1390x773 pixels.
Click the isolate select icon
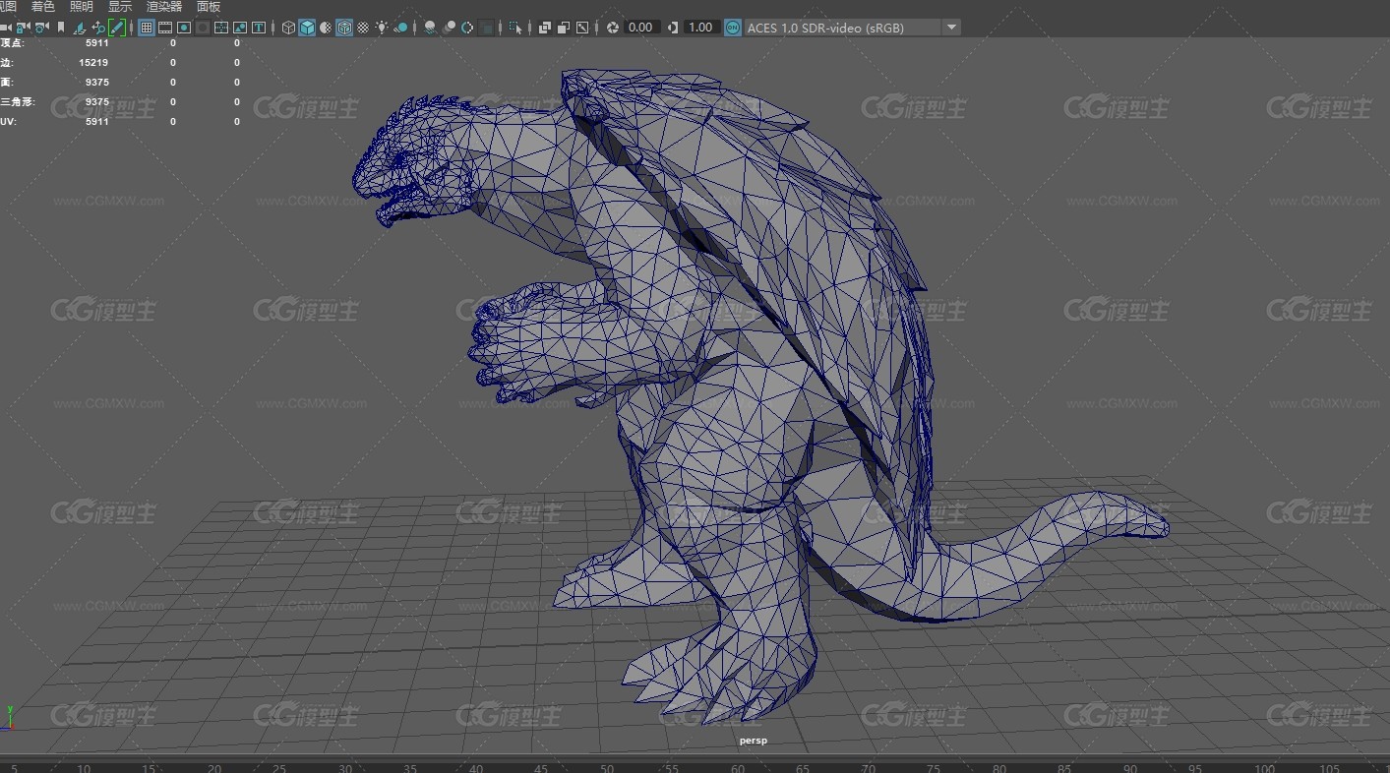pos(515,28)
